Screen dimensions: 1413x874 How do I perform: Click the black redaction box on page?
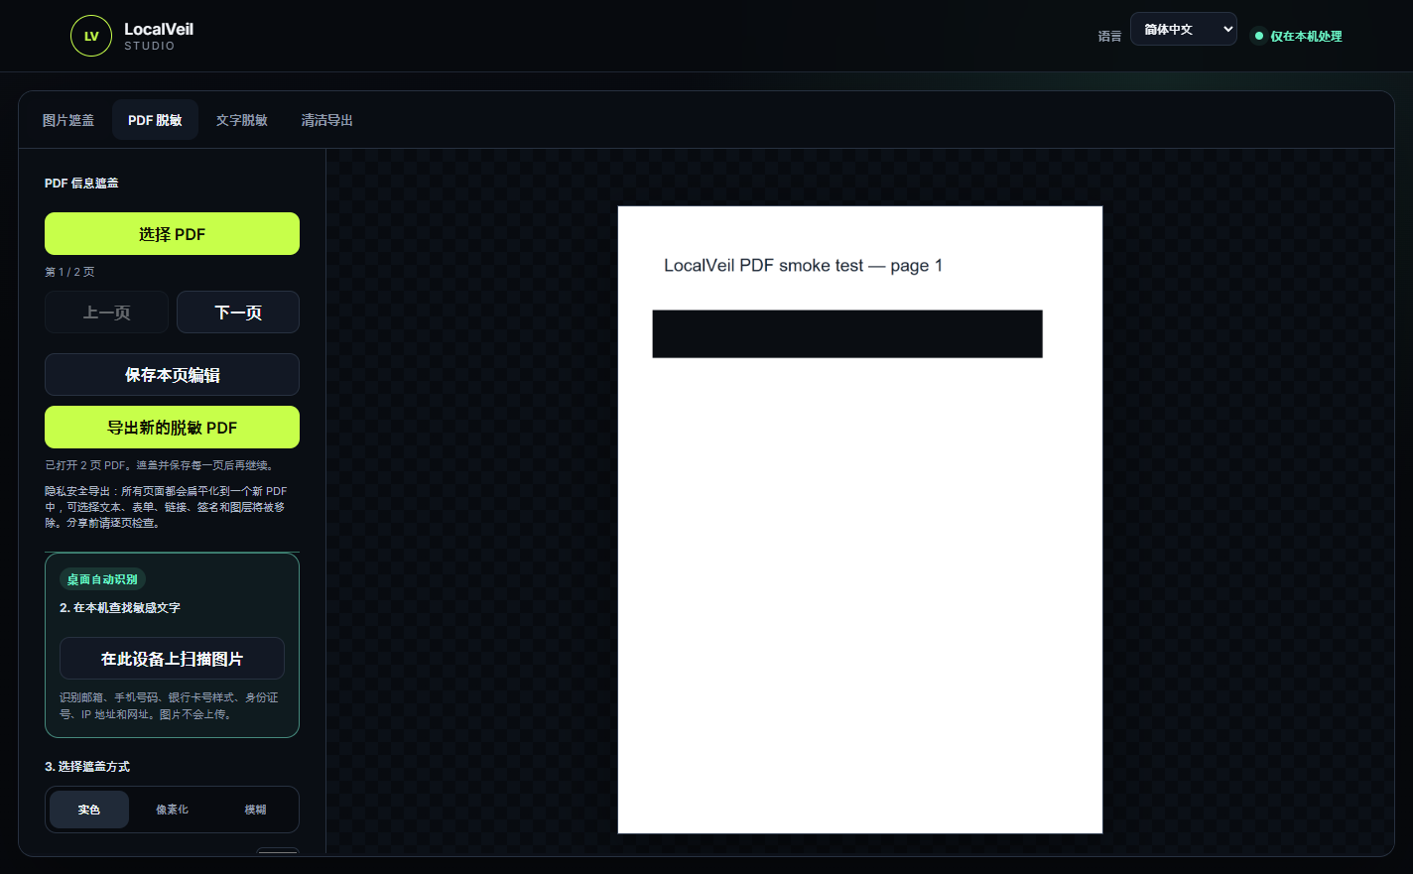point(847,333)
